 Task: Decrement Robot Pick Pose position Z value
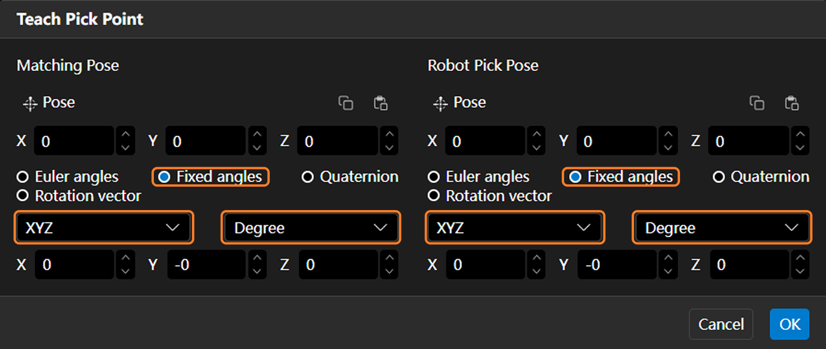tap(800, 148)
